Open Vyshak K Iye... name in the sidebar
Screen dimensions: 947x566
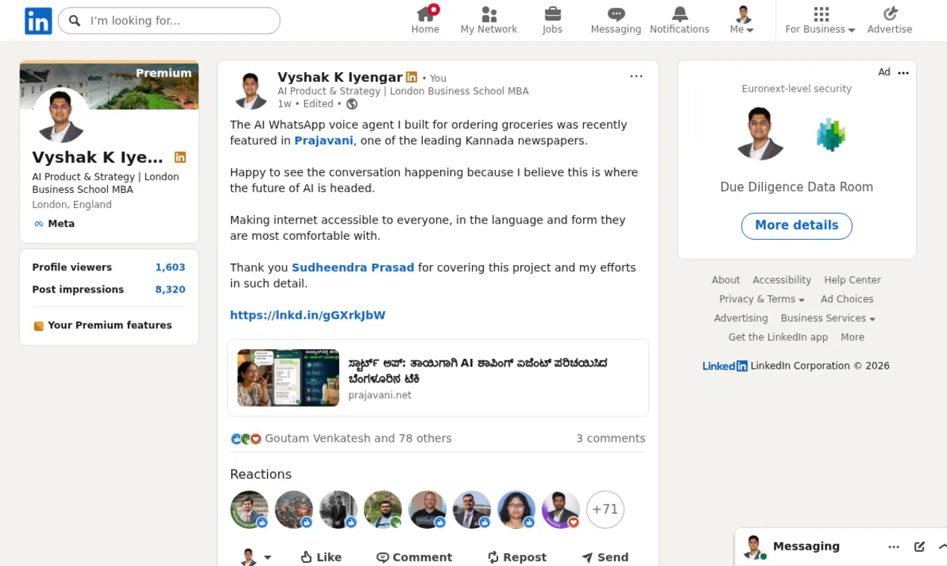[98, 157]
